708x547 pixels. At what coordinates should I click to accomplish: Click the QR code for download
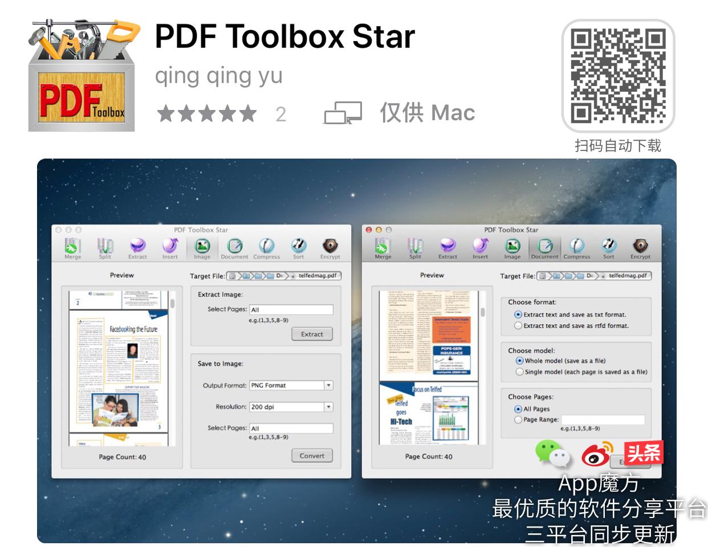point(619,76)
